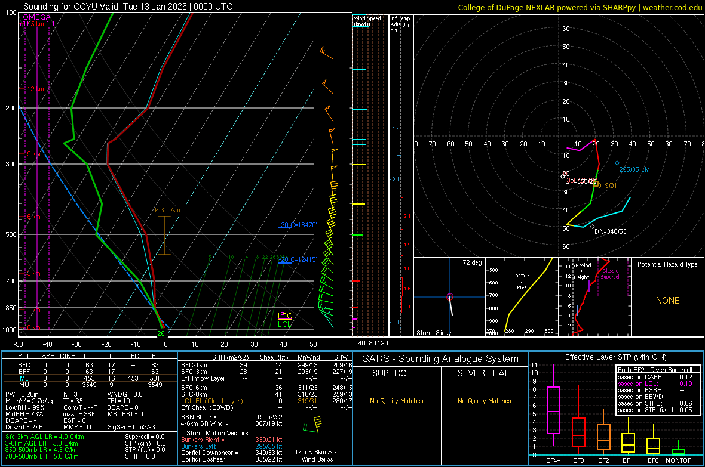Click the Potential Hazard Type header
Viewport: 705px width, 467px height.
(667, 264)
